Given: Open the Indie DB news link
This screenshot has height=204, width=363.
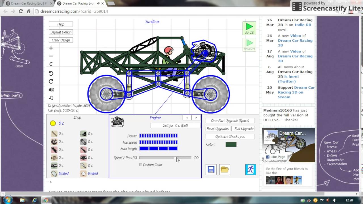Looking at the screenshot, I should [303, 25].
